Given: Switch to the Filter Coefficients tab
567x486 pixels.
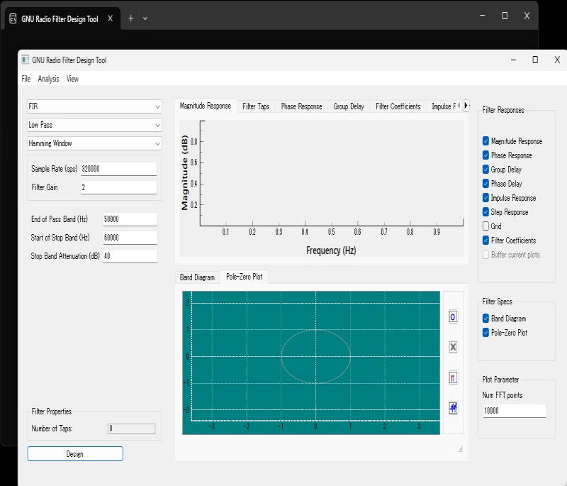Looking at the screenshot, I should point(398,106).
